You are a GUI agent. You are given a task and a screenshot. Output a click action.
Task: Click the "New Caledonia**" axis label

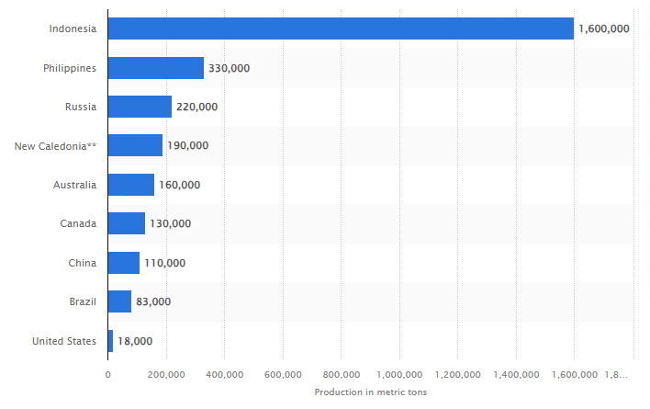56,145
